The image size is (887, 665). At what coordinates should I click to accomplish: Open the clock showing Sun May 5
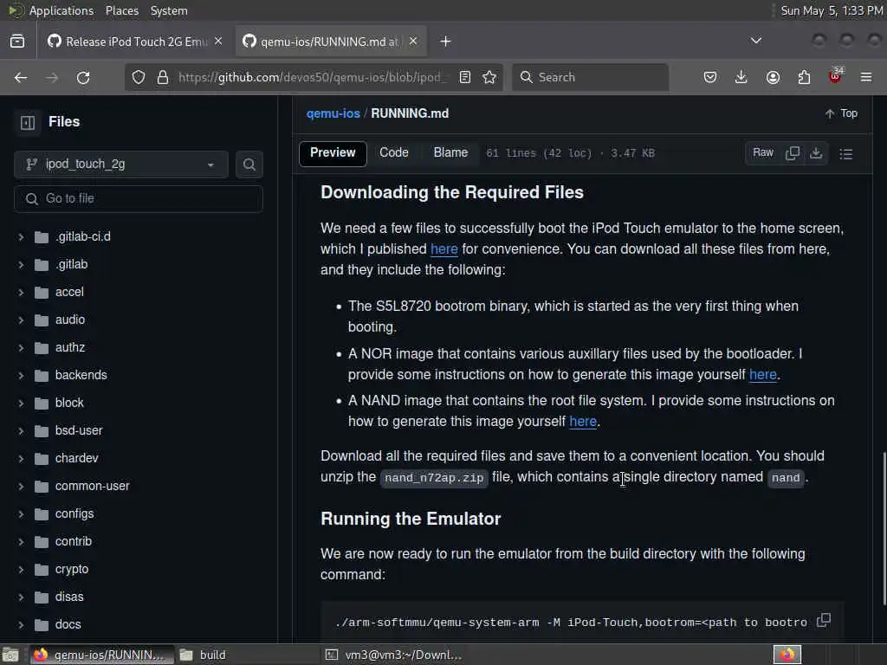[x=832, y=10]
